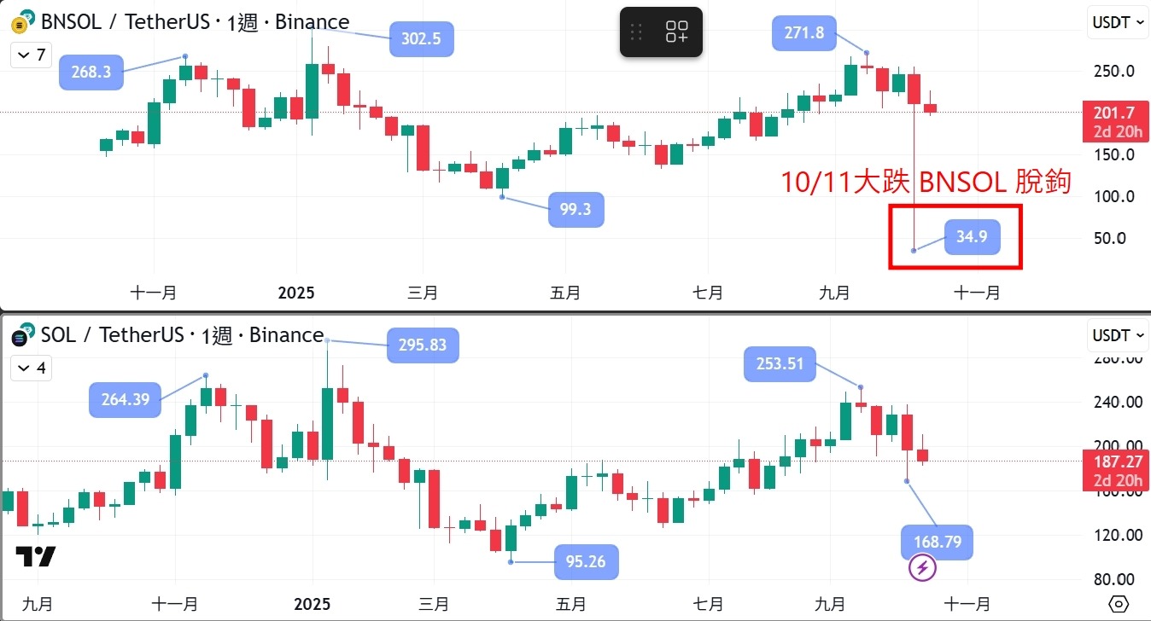Viewport: 1151px width, 621px height.
Task: Open chart settings via the gear icon
Action: pyautogui.click(x=1119, y=603)
